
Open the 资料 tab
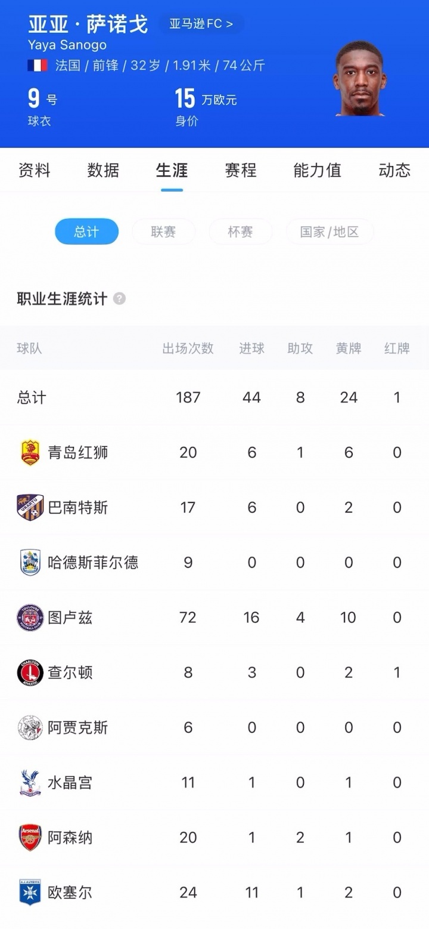pyautogui.click(x=35, y=170)
